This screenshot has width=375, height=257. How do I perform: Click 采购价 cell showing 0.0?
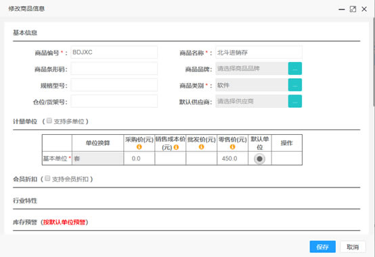pyautogui.click(x=139, y=159)
